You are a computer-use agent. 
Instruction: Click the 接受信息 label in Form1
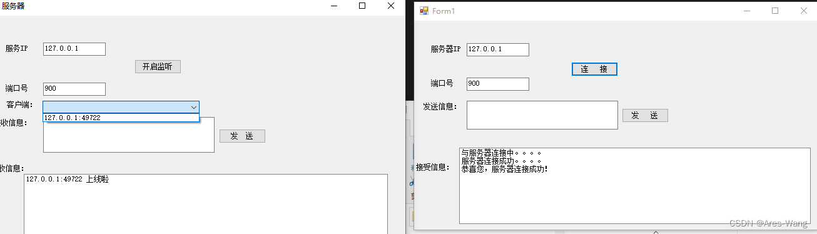tap(433, 167)
